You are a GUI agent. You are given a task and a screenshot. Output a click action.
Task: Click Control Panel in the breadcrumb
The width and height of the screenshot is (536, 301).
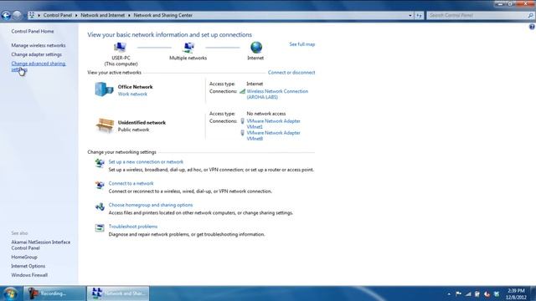click(58, 15)
